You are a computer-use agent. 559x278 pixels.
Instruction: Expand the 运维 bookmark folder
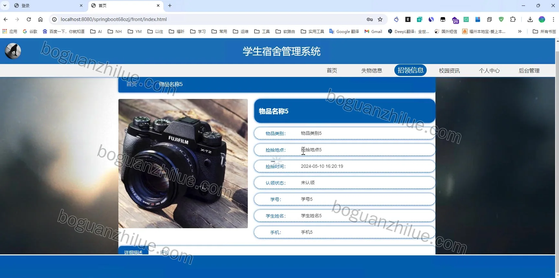pyautogui.click(x=241, y=31)
